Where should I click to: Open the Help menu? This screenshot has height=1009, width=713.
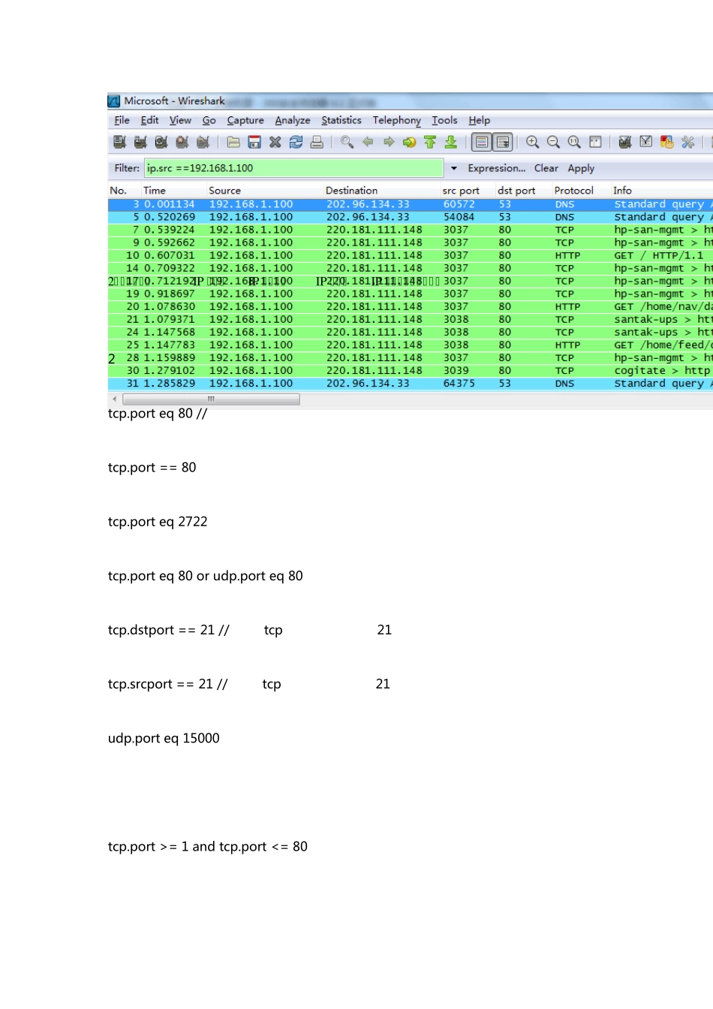point(480,120)
